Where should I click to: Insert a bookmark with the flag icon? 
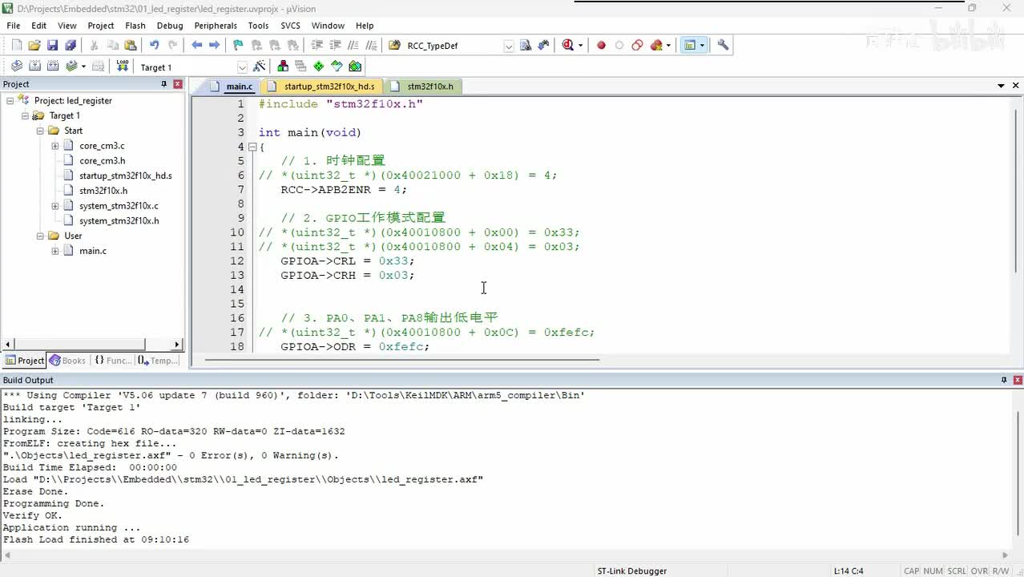pos(238,46)
